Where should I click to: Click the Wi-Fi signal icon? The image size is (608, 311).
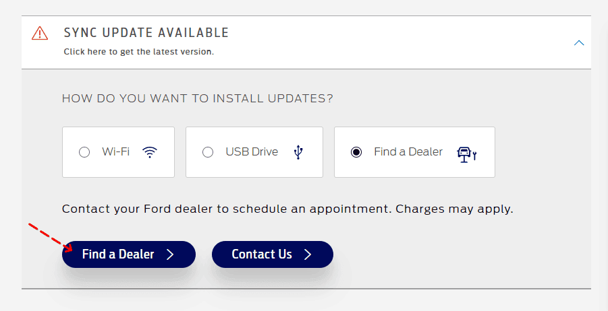pyautogui.click(x=150, y=152)
